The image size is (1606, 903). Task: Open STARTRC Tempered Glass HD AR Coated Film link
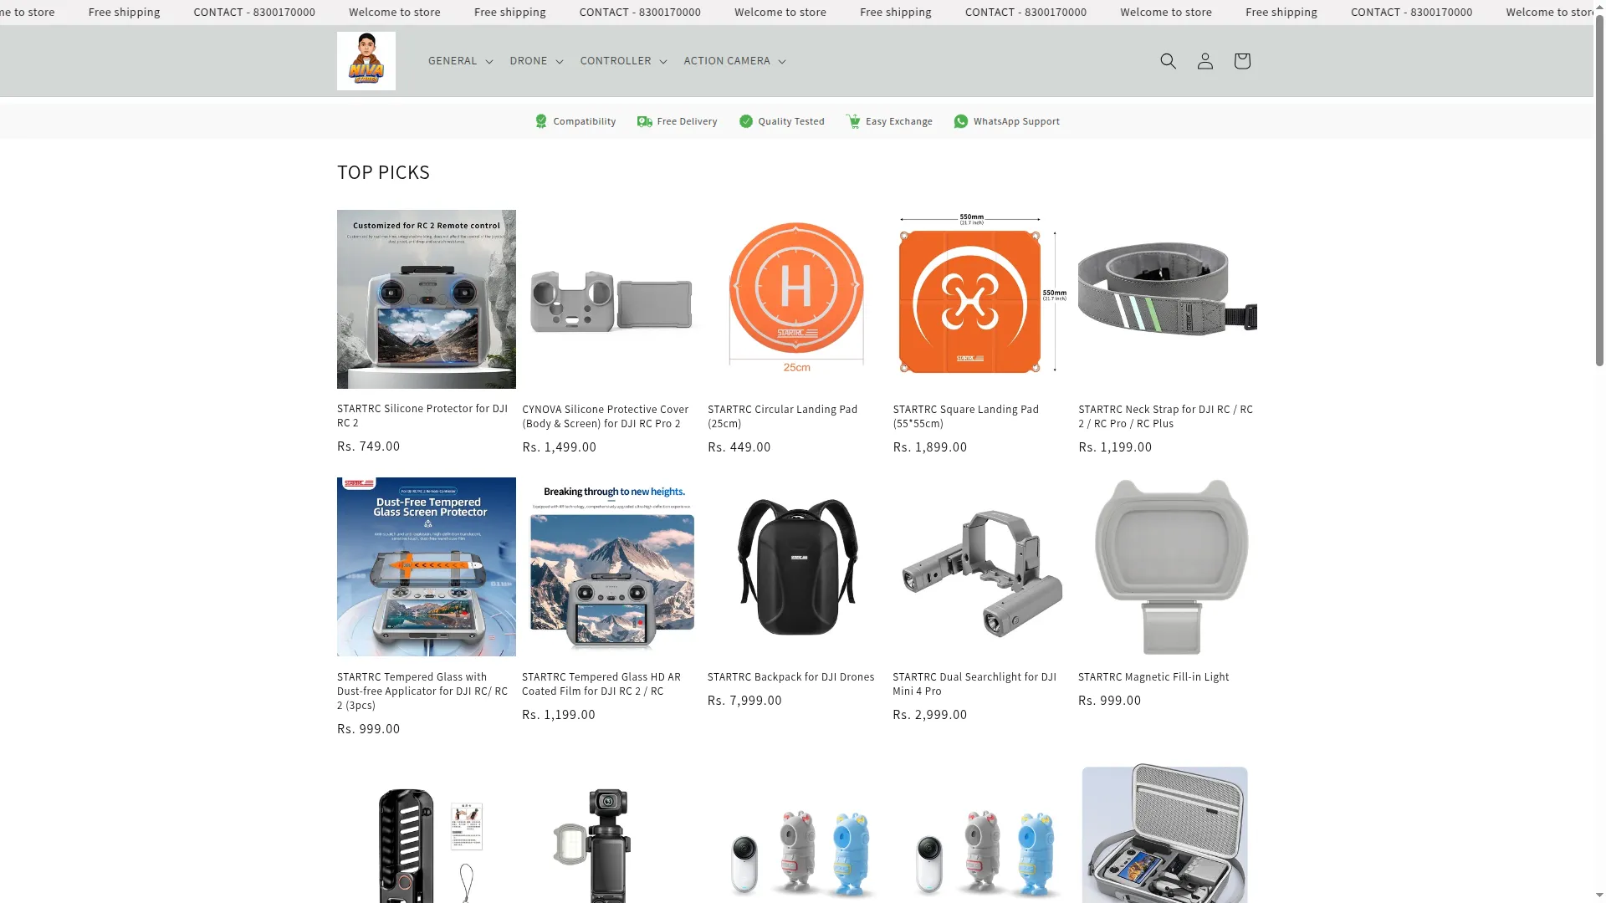(601, 684)
